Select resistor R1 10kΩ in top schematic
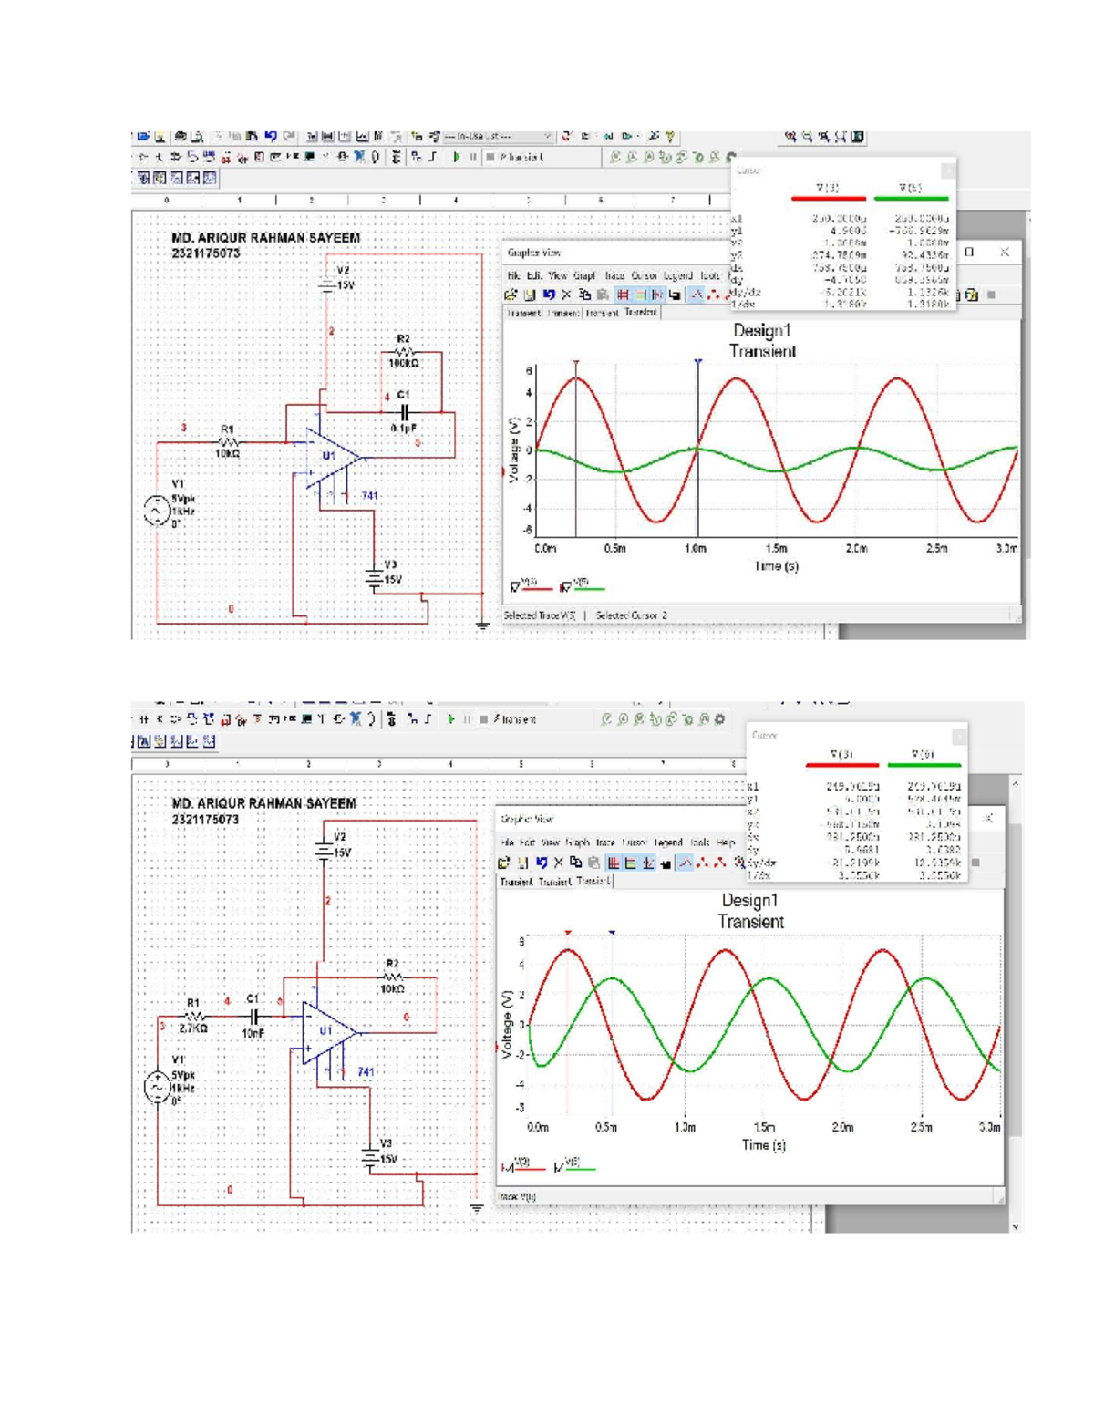This screenshot has height=1416, width=1094. tap(227, 441)
